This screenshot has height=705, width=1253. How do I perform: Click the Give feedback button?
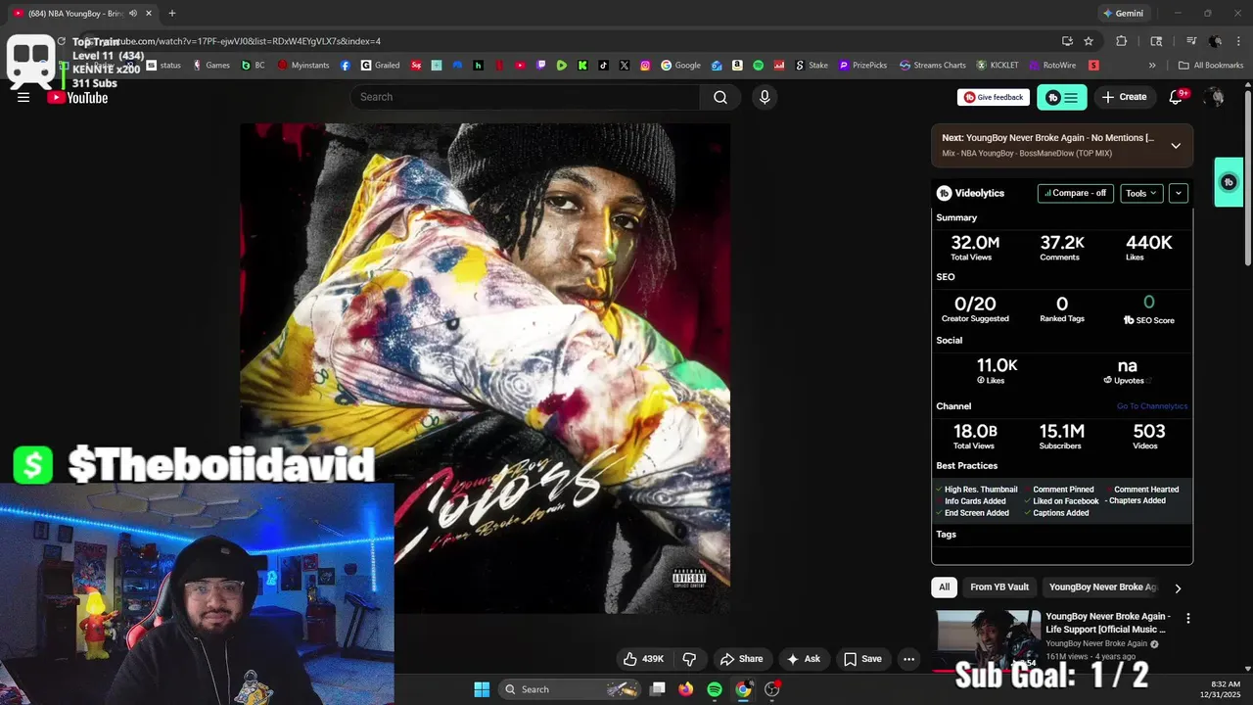994,97
